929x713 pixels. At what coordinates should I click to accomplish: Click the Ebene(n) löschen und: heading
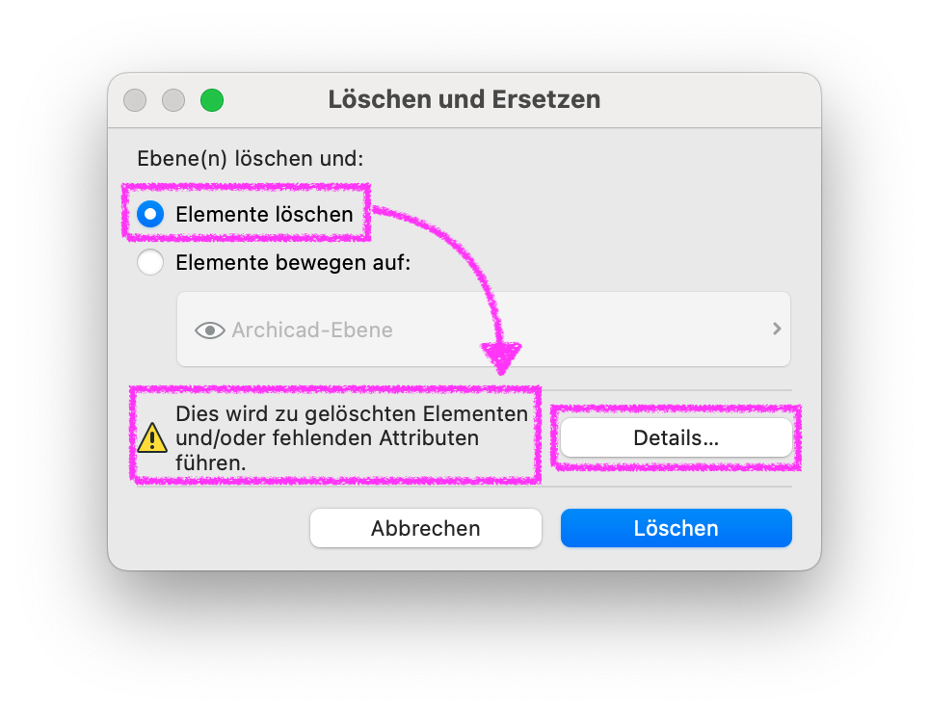pyautogui.click(x=250, y=159)
